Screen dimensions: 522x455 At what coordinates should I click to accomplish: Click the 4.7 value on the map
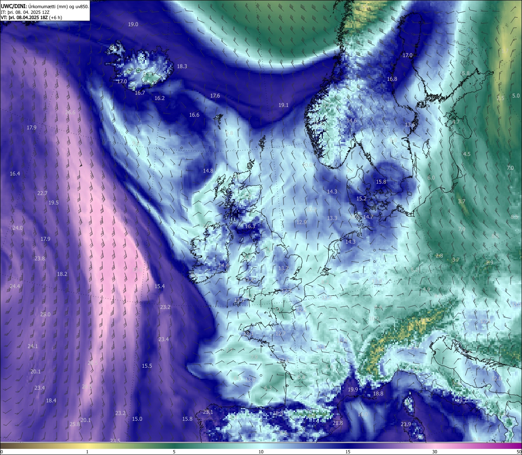[x=456, y=122]
